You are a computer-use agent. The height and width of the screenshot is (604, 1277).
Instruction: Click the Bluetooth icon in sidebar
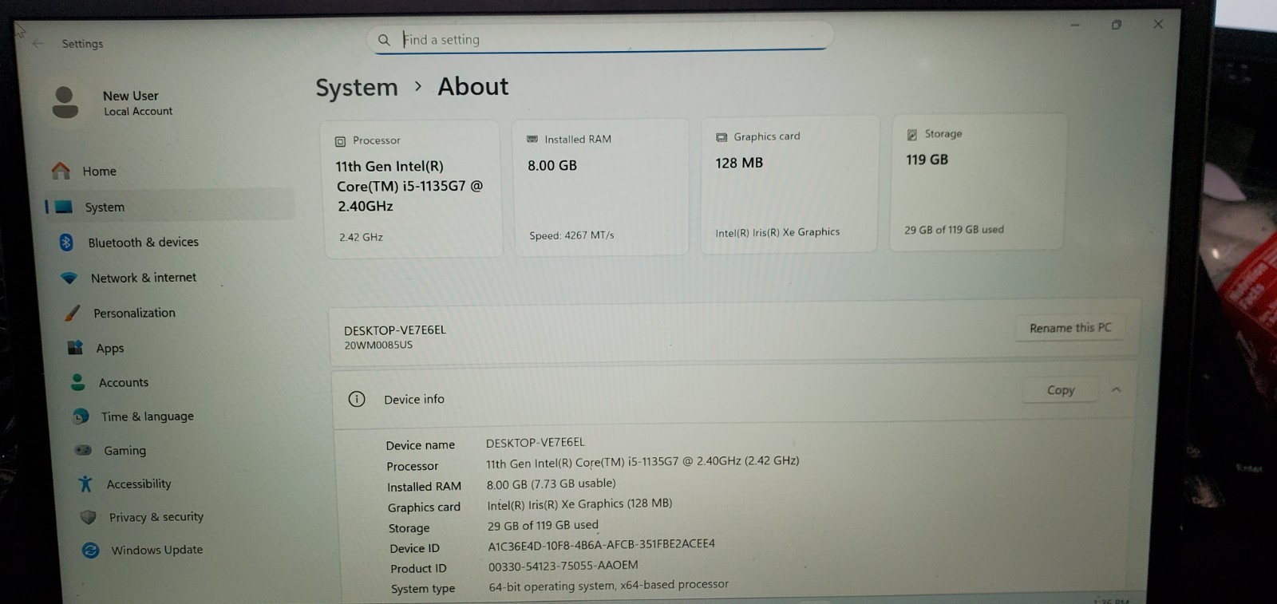66,242
